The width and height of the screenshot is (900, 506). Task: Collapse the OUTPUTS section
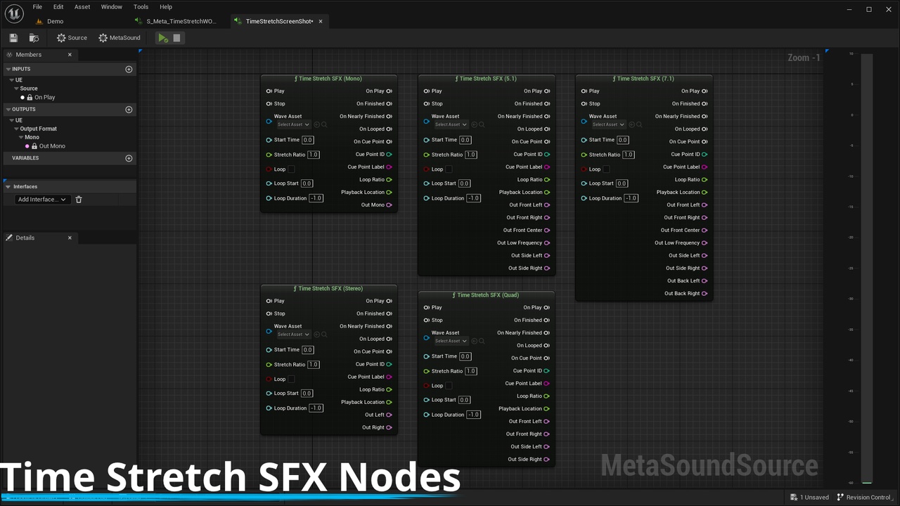coord(8,110)
